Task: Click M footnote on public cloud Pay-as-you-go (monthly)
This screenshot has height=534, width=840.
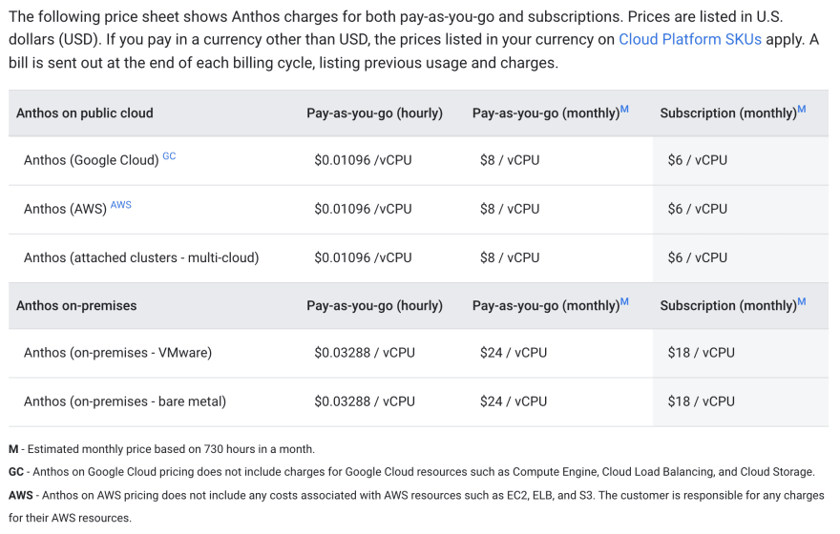Action: pyautogui.click(x=624, y=109)
